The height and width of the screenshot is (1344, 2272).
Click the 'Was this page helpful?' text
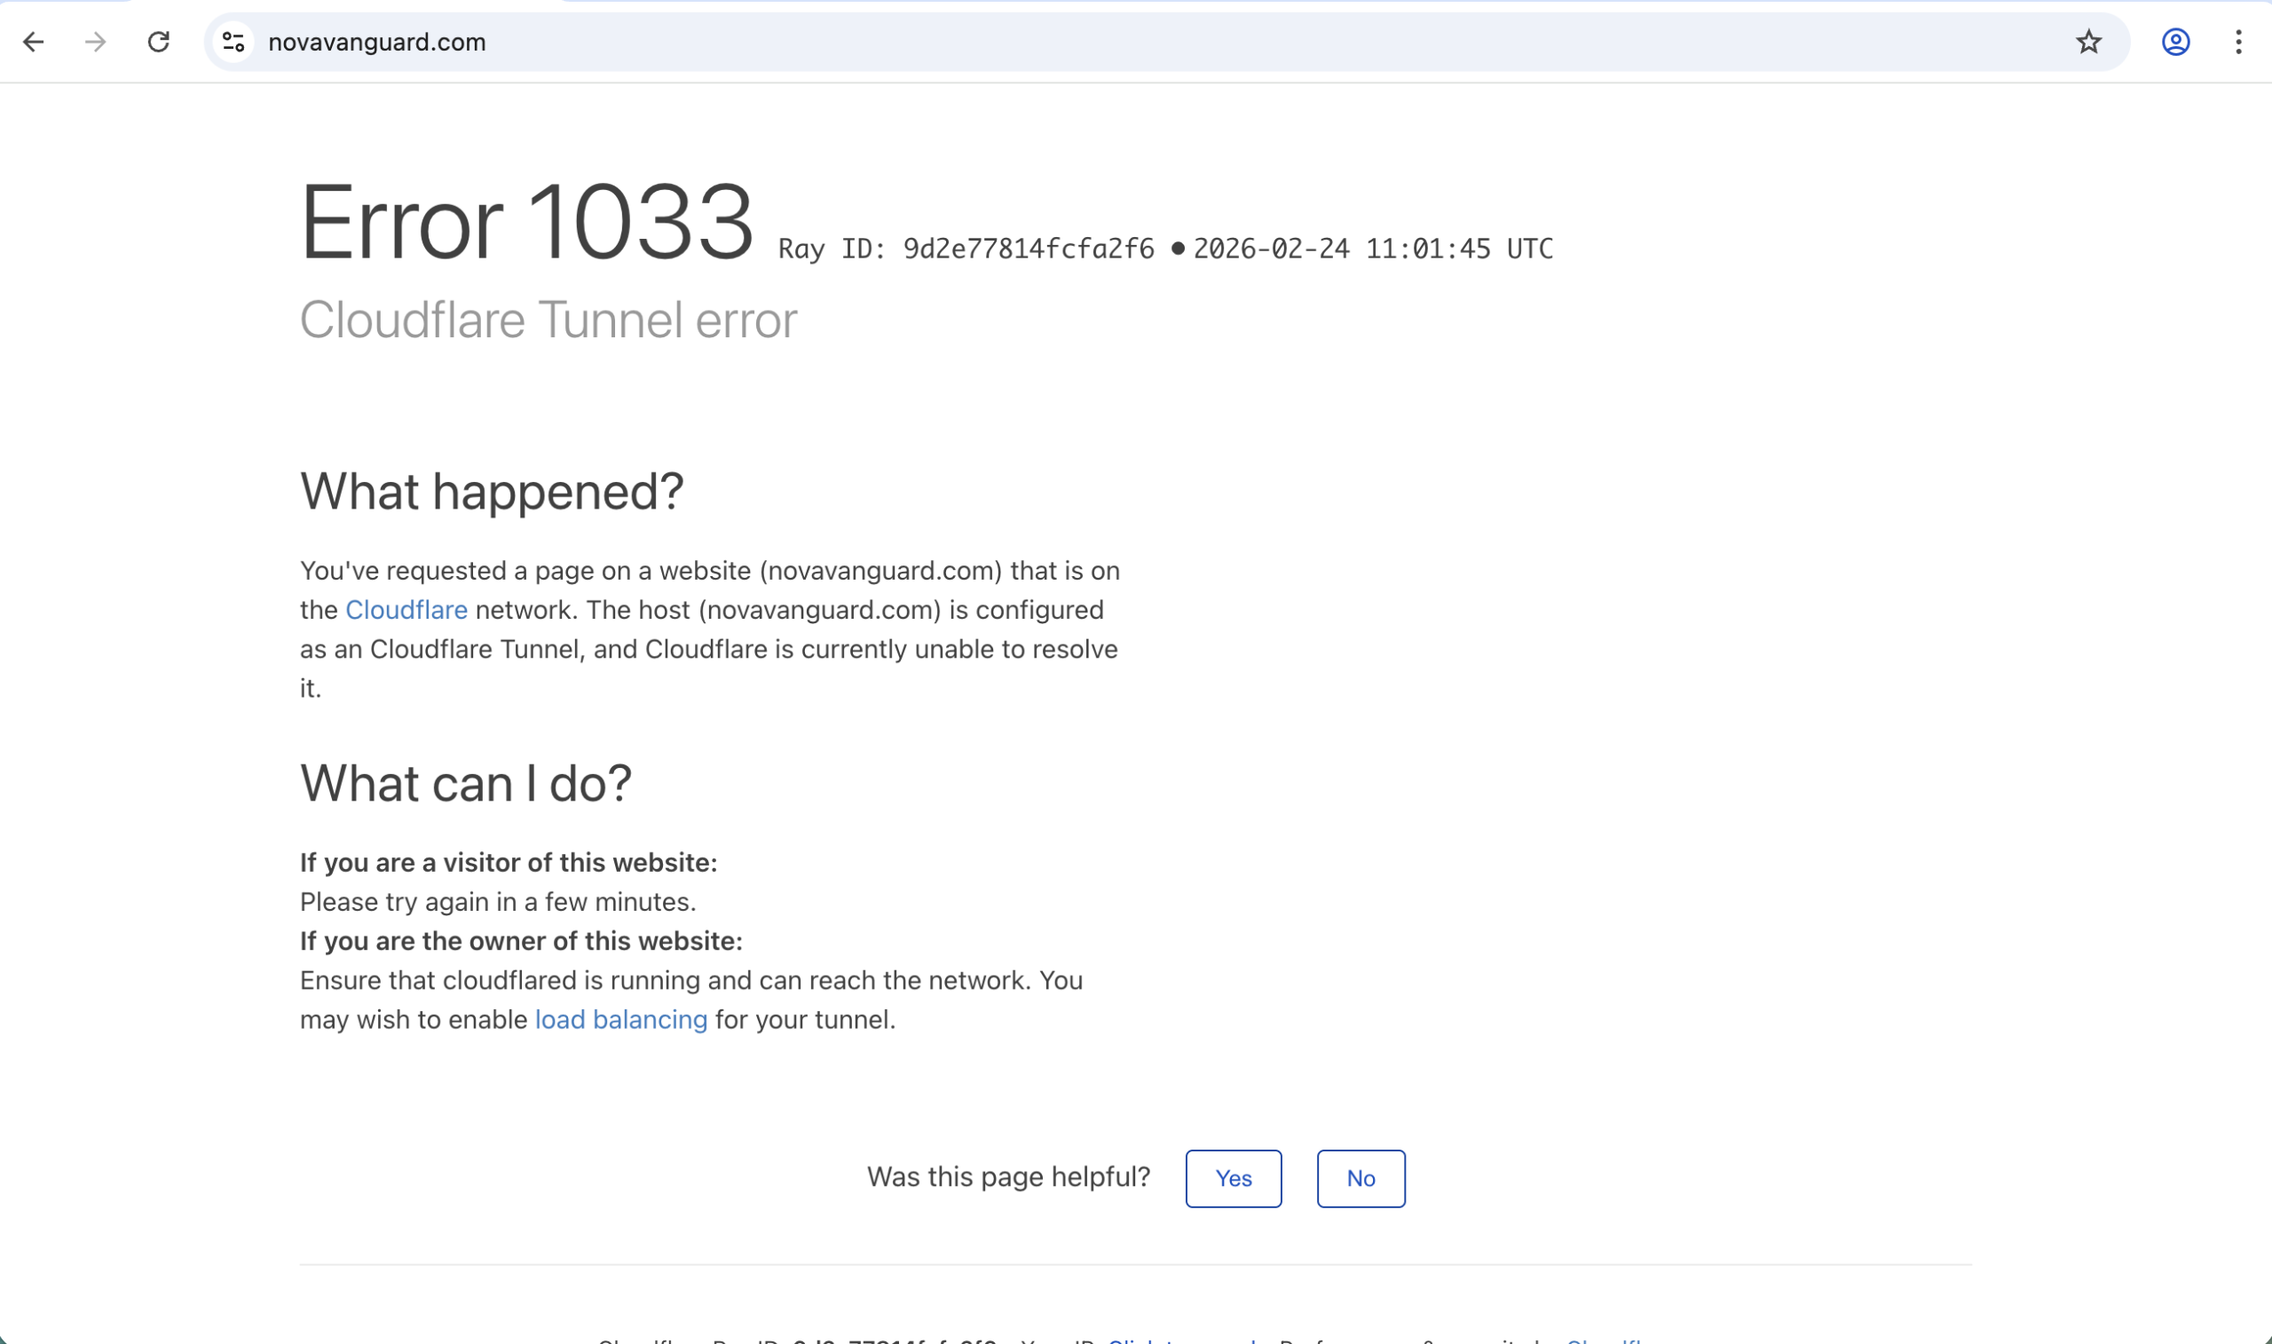1008,1176
